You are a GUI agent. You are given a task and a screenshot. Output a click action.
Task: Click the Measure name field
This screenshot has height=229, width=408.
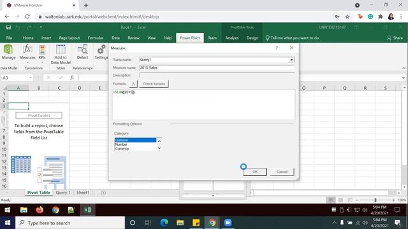217,67
